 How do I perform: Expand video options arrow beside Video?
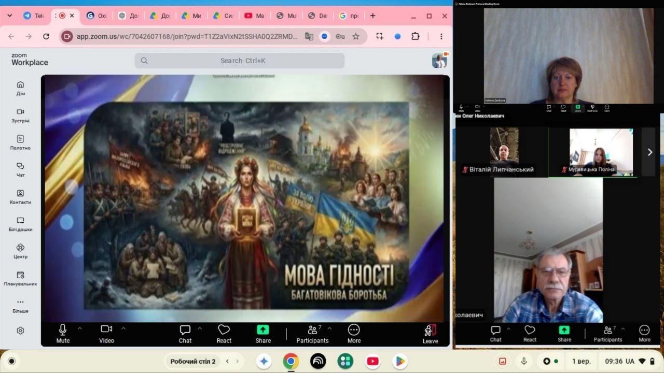point(123,328)
